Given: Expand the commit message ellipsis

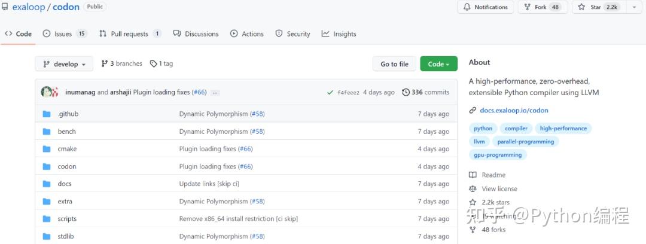Looking at the screenshot, I should tap(215, 93).
